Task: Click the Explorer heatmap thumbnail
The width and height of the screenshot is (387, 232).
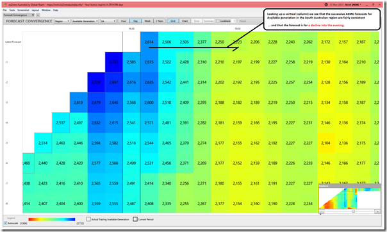Action: 349,199
